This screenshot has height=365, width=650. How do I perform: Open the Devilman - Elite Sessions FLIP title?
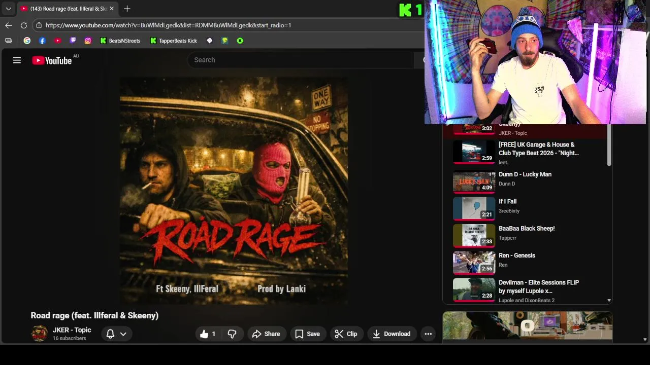pyautogui.click(x=538, y=287)
